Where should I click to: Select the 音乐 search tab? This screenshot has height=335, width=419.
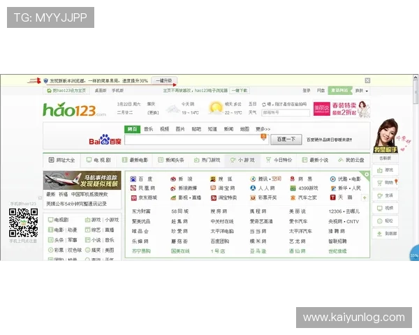pos(148,129)
